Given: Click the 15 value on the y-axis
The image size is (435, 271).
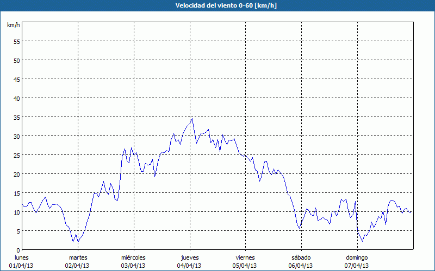Looking at the screenshot, I should [x=17, y=193].
